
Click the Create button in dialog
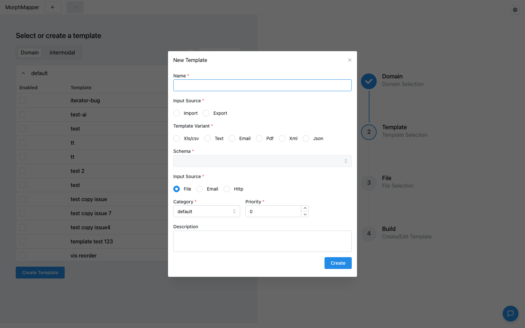click(338, 263)
